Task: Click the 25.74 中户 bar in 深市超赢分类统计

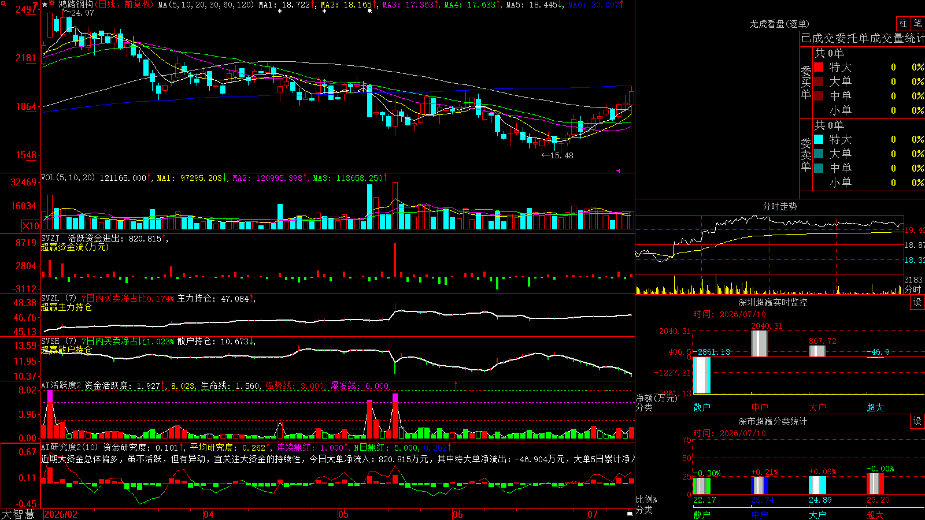Action: pos(760,485)
